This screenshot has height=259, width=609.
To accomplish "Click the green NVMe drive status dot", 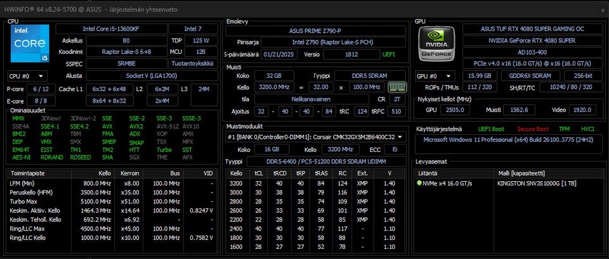I will [419, 183].
